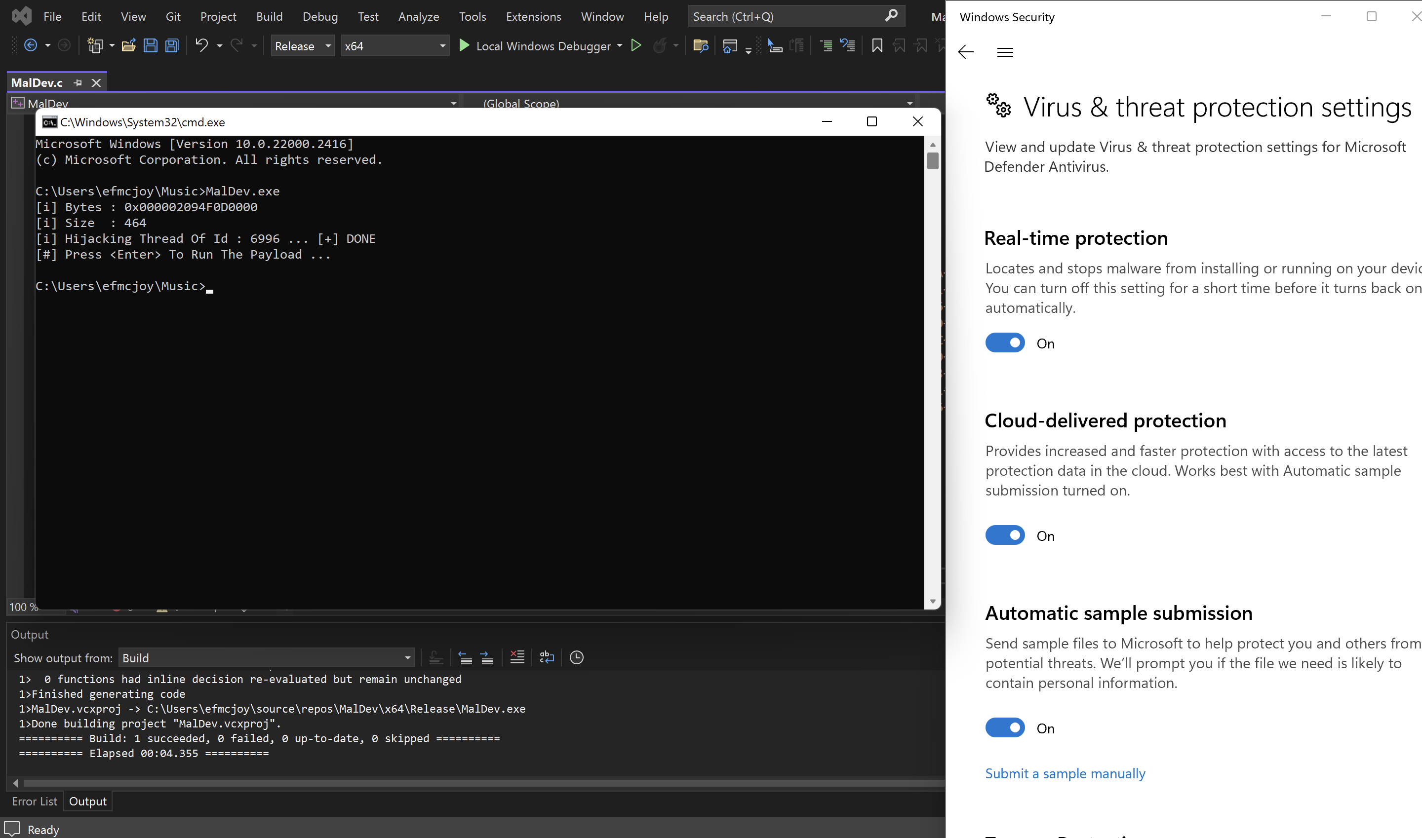Click the Save All toolbar icon
Viewport: 1422px width, 838px height.
pos(172,46)
